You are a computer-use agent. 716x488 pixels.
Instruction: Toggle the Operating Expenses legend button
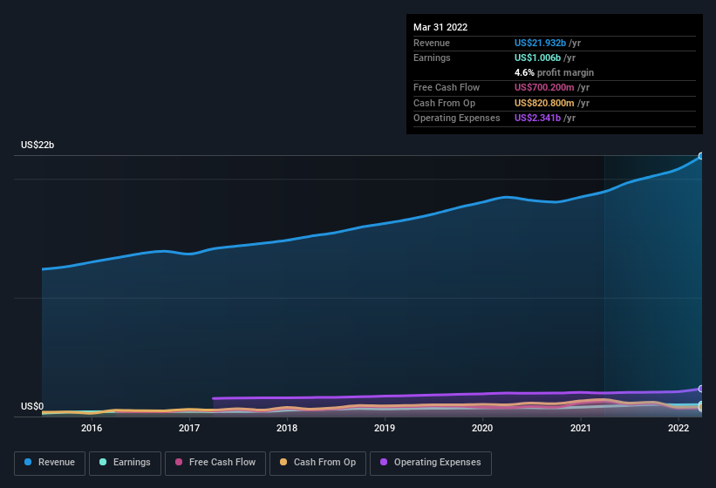(x=431, y=463)
